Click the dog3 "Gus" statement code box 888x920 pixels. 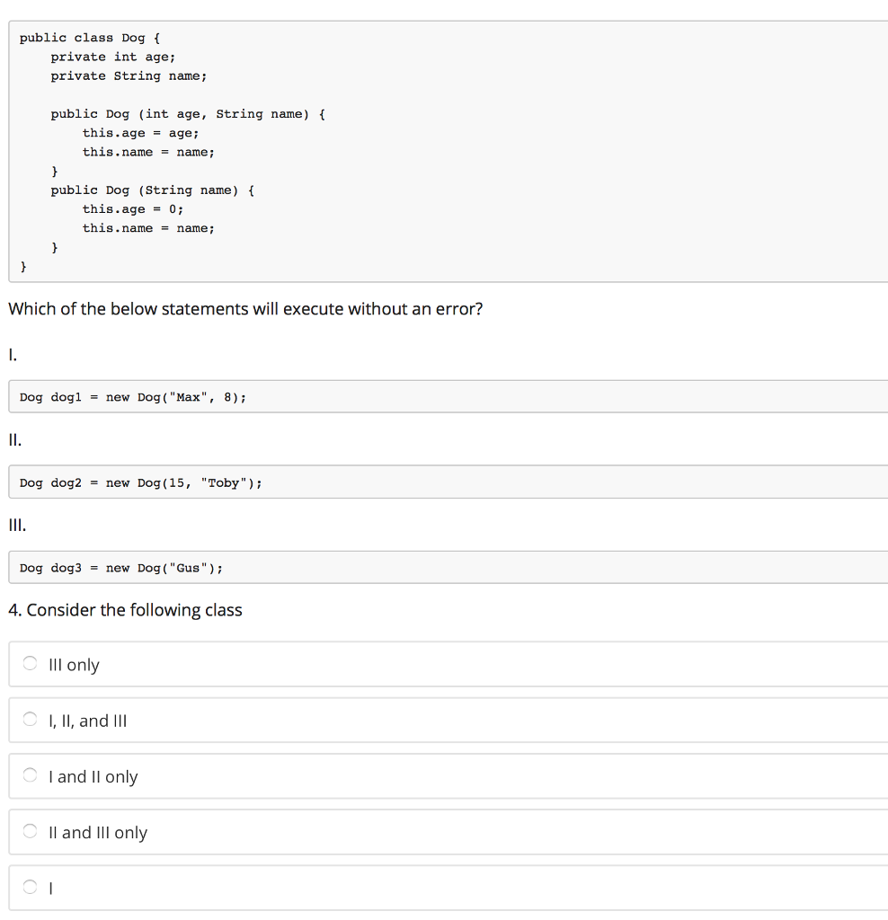(x=121, y=568)
